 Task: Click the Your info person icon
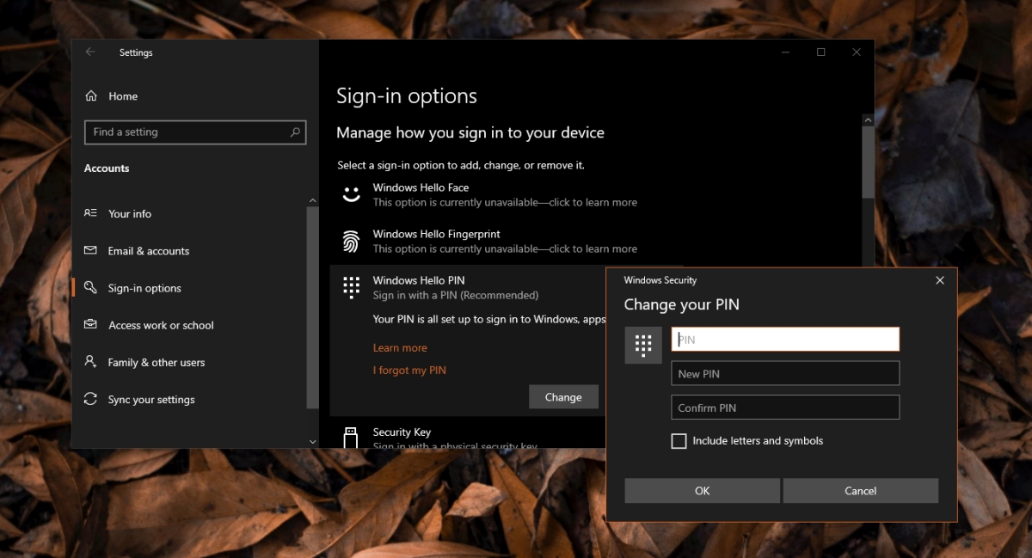click(x=90, y=213)
